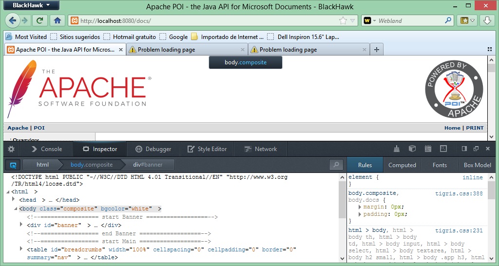Image resolution: width=499 pixels, height=266 pixels.
Task: Select the Inspector tab
Action: [x=100, y=149]
